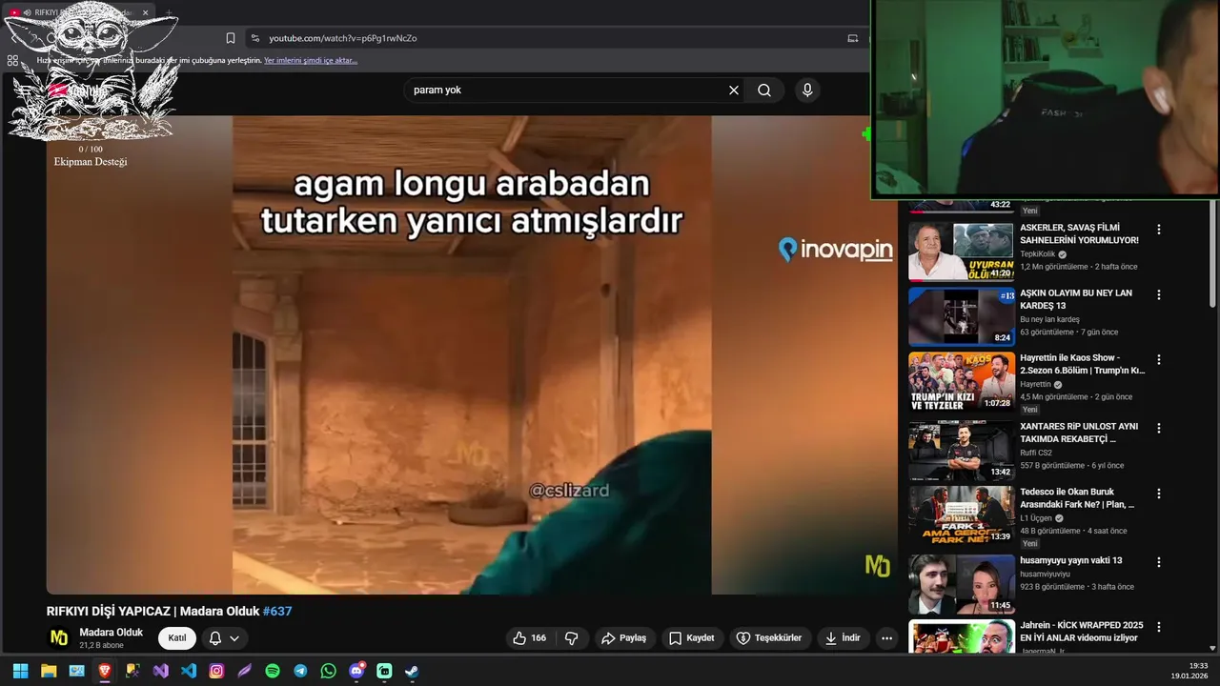The height and width of the screenshot is (686, 1220).
Task: Open husamyuyu yayın vakti 13 thumbnail
Action: tap(961, 584)
